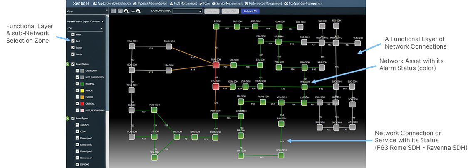The image size is (468, 168).
Task: Select the ROM-SDH node
Action: tap(282, 155)
